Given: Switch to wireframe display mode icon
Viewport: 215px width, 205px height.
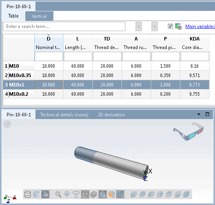Looking at the screenshot, I should coord(28,194).
